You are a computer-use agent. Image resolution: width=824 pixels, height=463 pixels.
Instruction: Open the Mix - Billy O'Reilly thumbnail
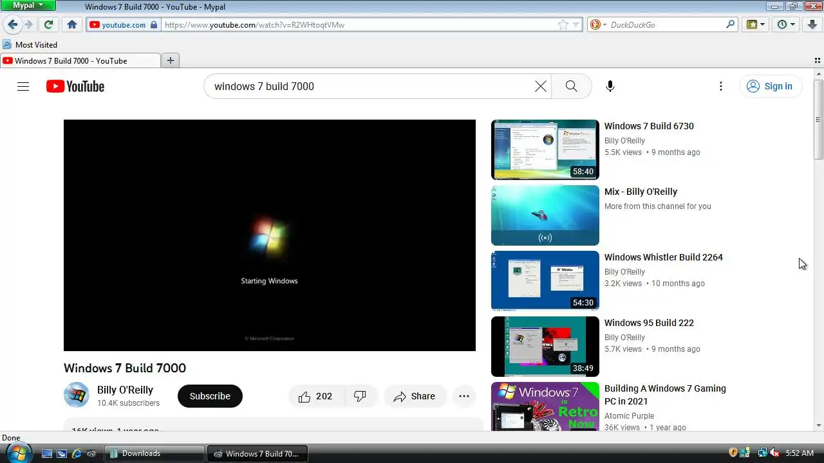545,215
